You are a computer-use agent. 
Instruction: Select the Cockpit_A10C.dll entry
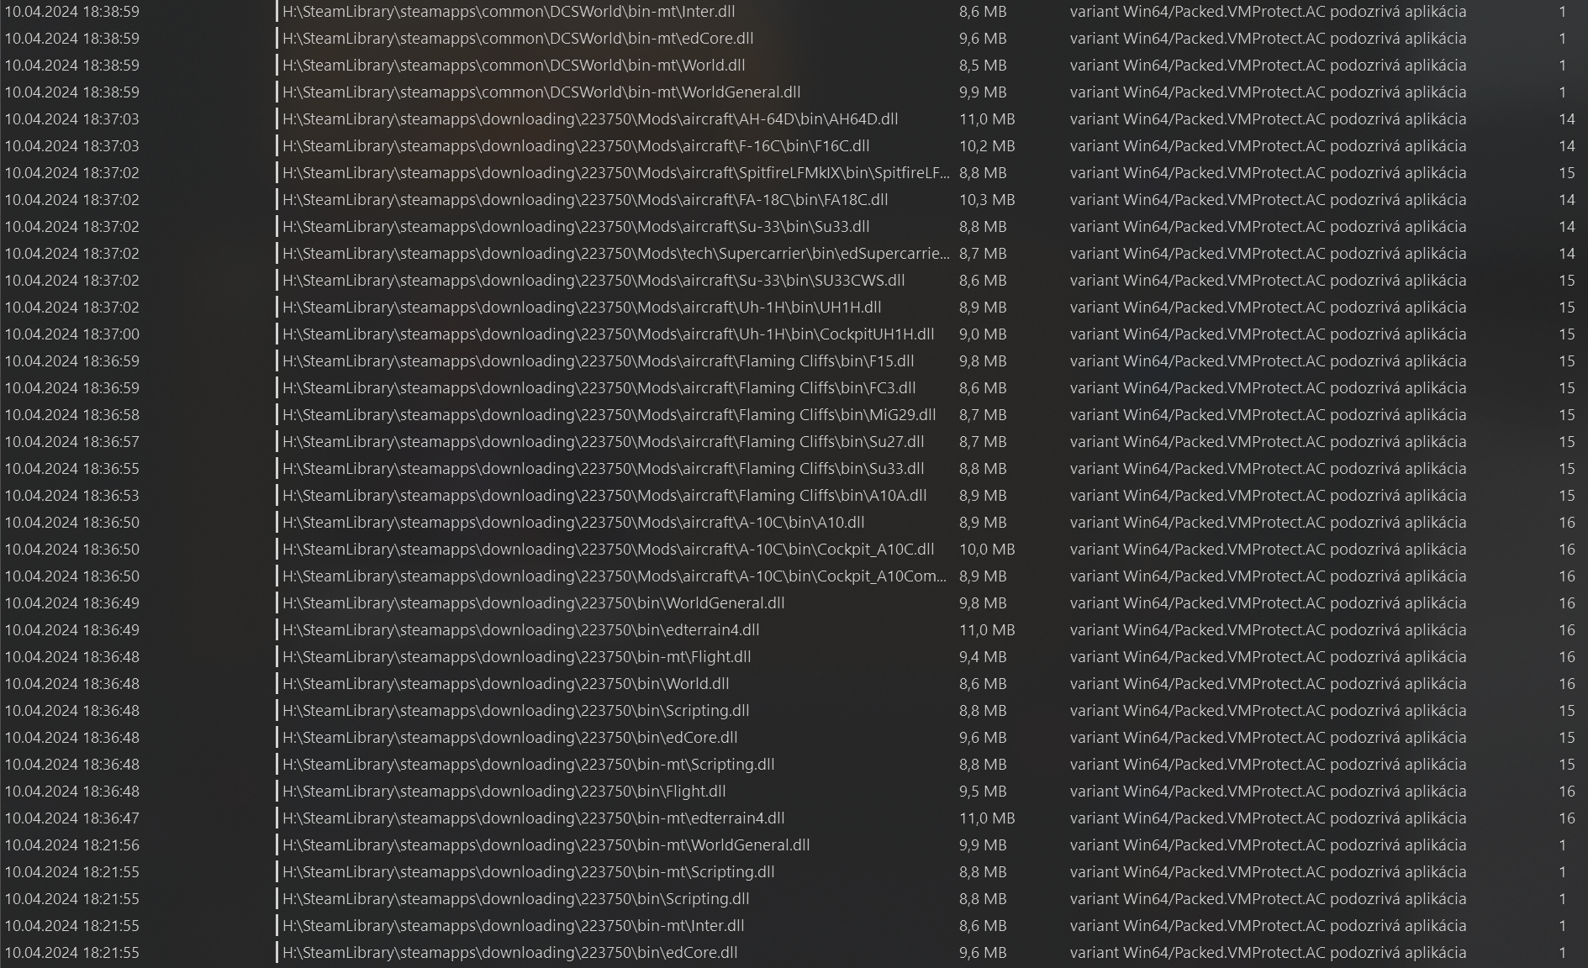point(794,550)
